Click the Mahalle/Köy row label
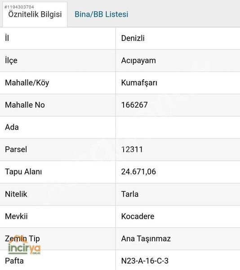The height and width of the screenshot is (270, 240). click(27, 83)
